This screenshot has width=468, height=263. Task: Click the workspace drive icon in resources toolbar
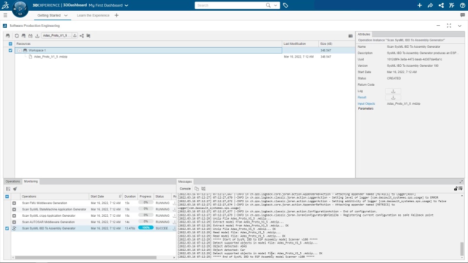pyautogui.click(x=8, y=36)
